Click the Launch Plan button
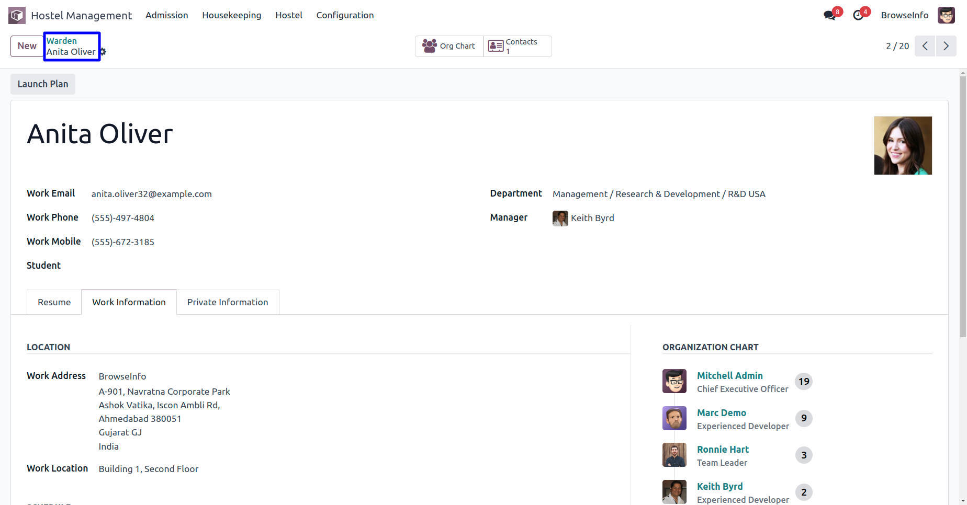This screenshot has height=505, width=967. point(43,84)
